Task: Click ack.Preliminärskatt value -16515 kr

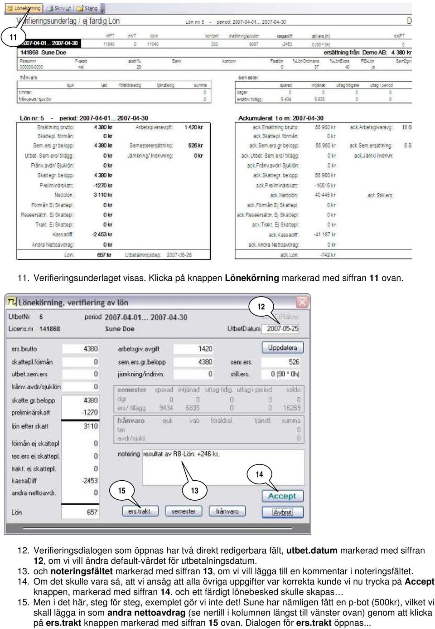Action: [325, 185]
